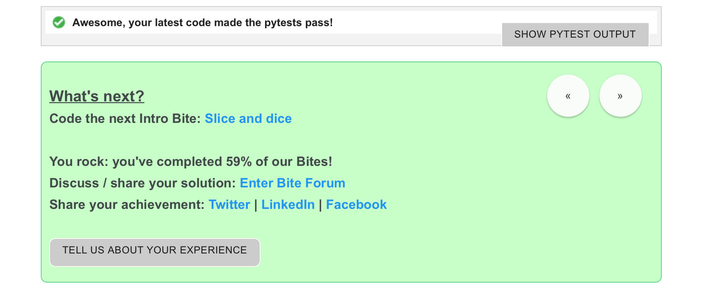Click the 'Awesome, pytests pass' message text
This screenshot has width=711, height=293.
coord(202,23)
